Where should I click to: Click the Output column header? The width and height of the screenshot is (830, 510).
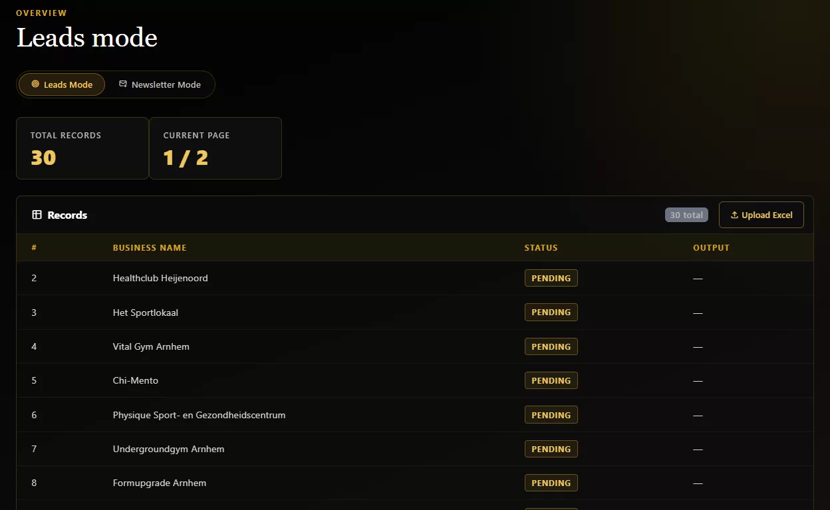click(x=711, y=247)
